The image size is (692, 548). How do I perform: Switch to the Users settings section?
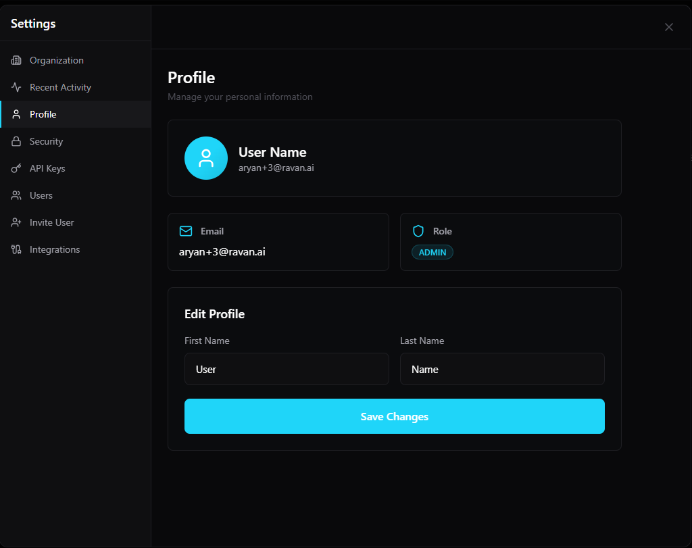[43, 195]
